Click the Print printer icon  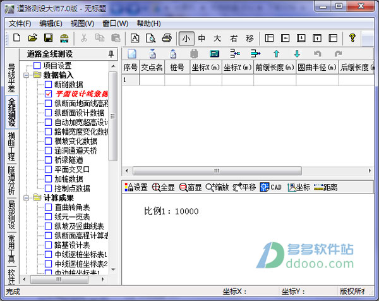[167, 38]
